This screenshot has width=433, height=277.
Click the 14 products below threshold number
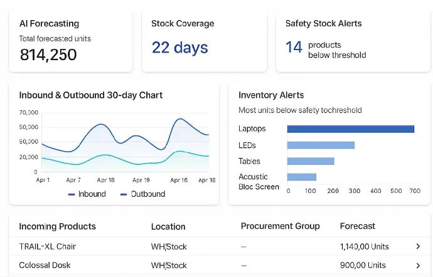tap(294, 47)
